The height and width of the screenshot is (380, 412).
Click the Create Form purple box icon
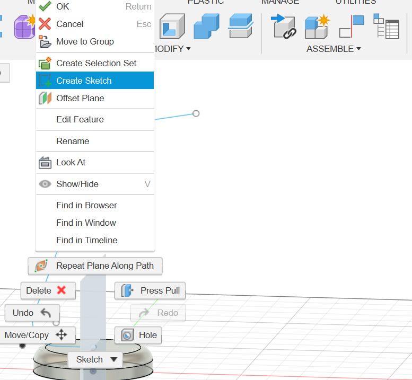[x=24, y=26]
